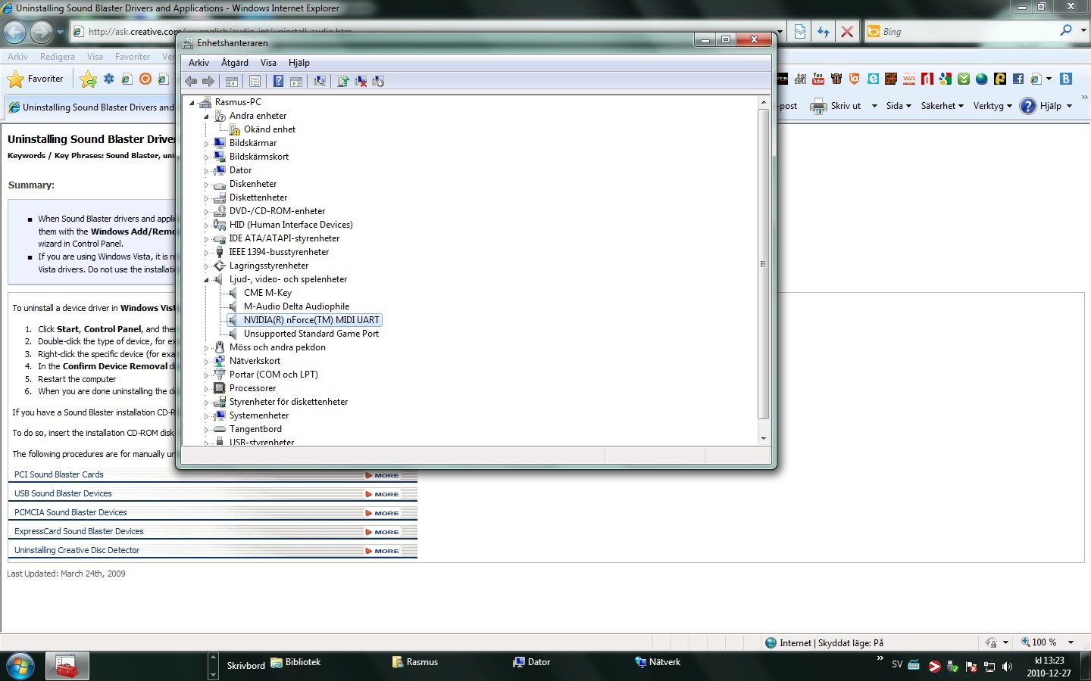Open the USB Sound Blaster Devices link
The height and width of the screenshot is (681, 1091).
pyautogui.click(x=63, y=493)
